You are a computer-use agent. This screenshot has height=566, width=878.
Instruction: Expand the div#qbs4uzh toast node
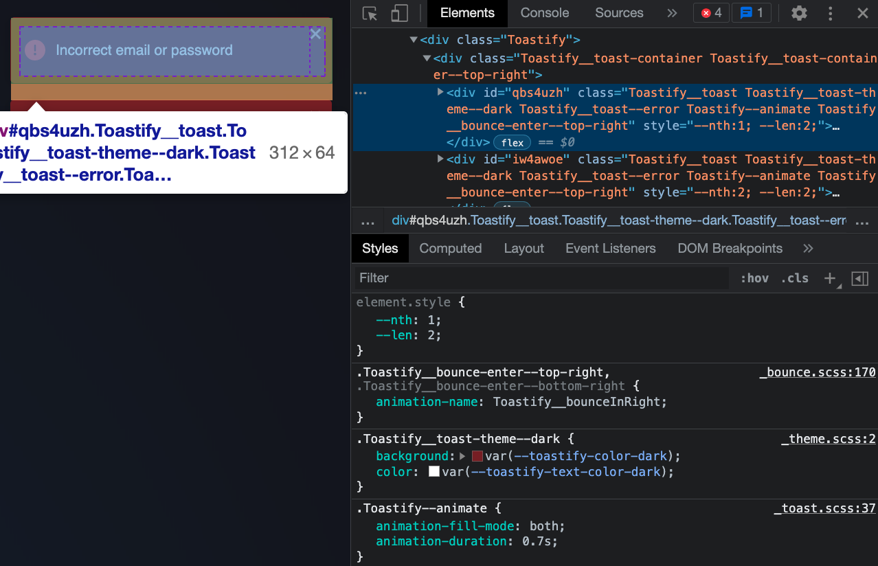click(440, 92)
